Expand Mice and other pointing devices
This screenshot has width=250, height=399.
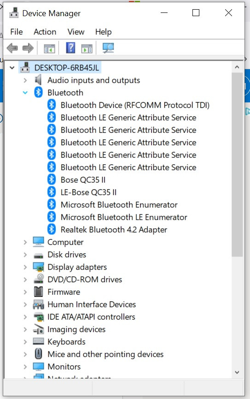click(x=25, y=354)
